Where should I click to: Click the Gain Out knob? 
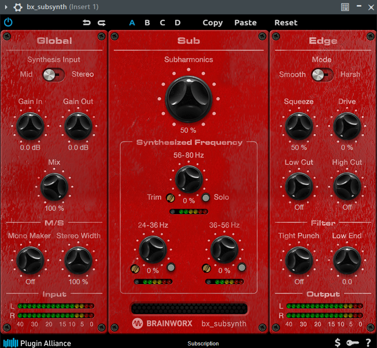[78, 126]
